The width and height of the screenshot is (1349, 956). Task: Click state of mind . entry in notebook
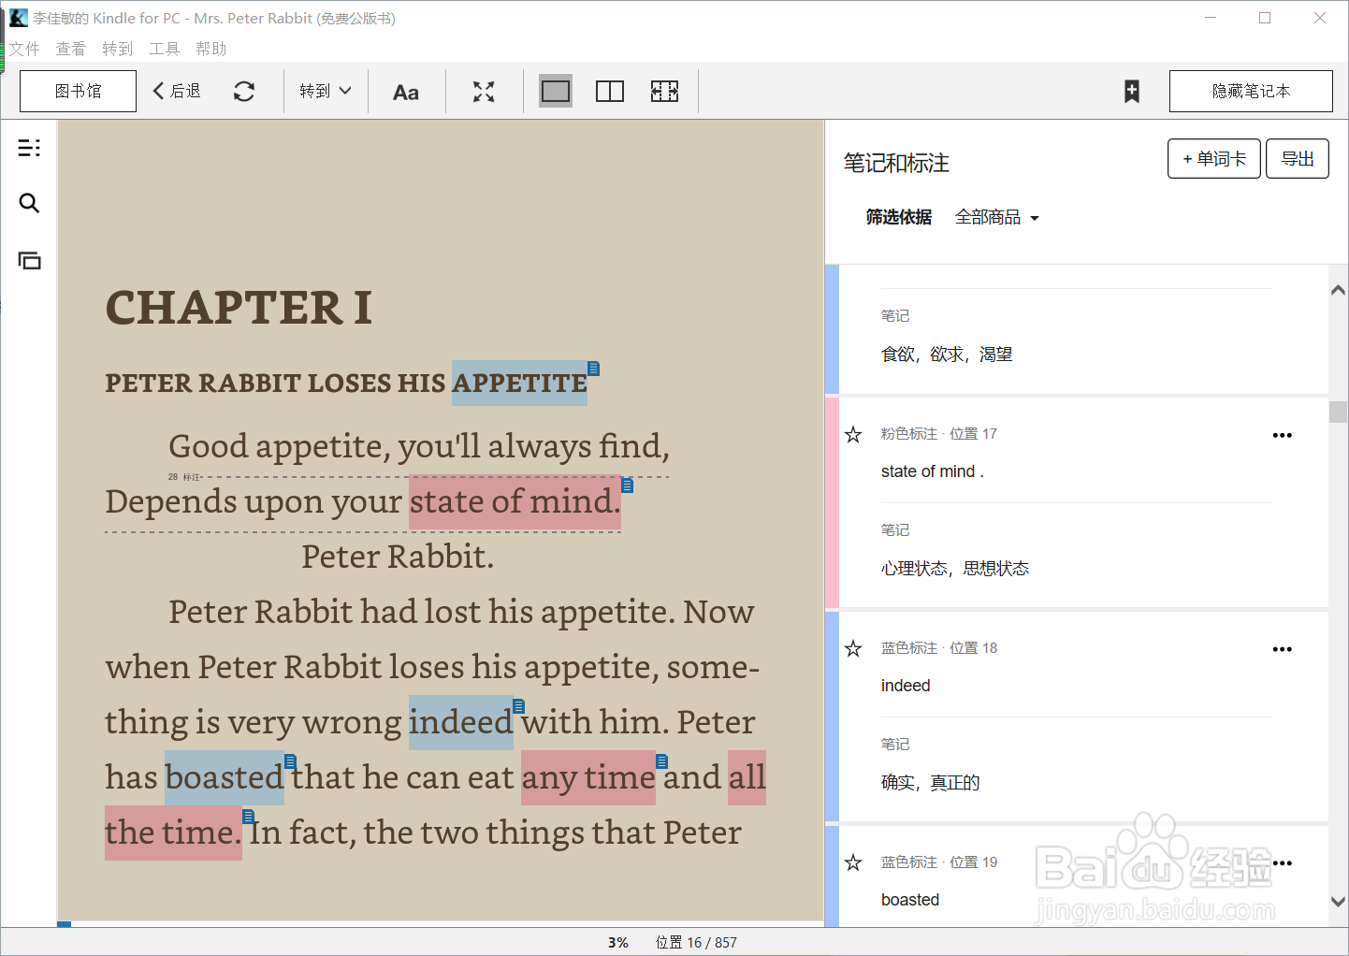pos(933,471)
